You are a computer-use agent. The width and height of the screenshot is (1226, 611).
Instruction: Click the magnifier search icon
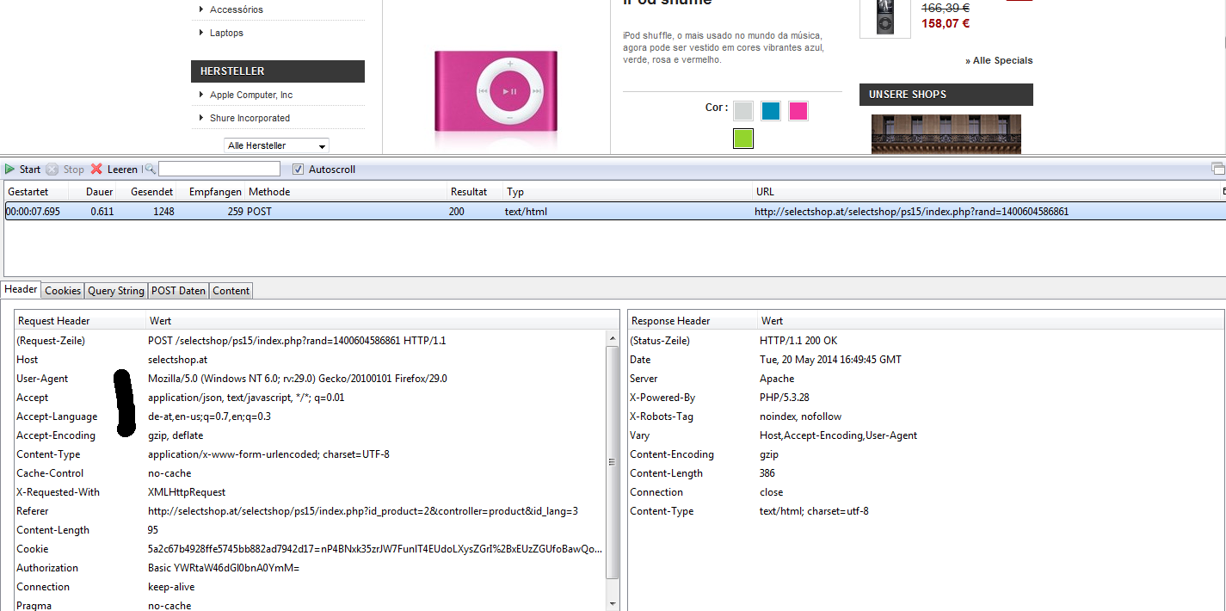[x=150, y=170]
